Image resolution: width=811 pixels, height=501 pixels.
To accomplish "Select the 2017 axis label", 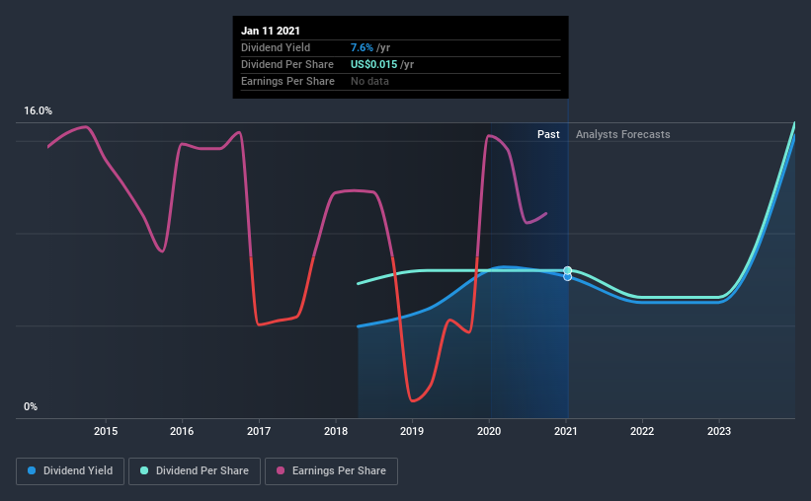I will click(x=259, y=431).
